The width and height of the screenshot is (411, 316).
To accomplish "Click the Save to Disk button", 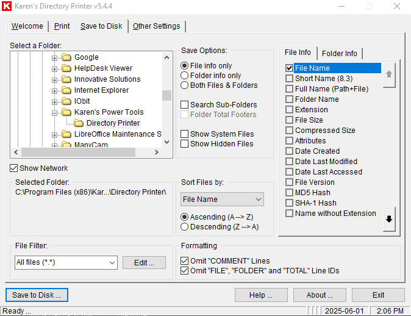I will (x=37, y=295).
